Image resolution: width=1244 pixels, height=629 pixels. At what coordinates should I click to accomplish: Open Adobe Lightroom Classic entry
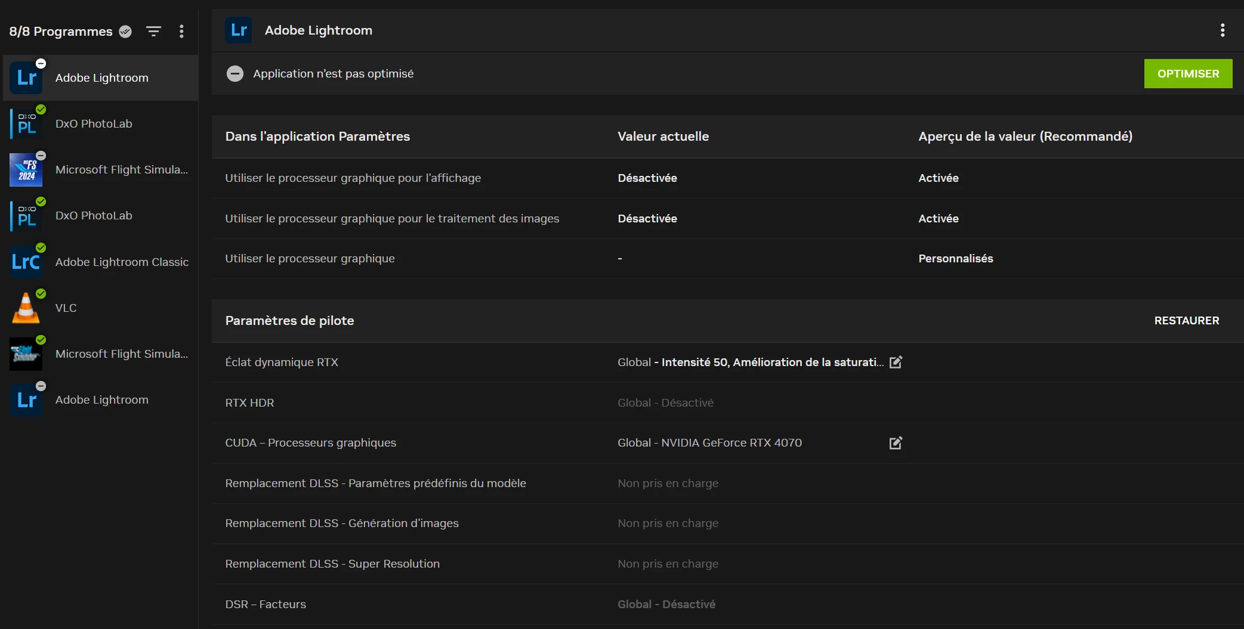[x=100, y=262]
